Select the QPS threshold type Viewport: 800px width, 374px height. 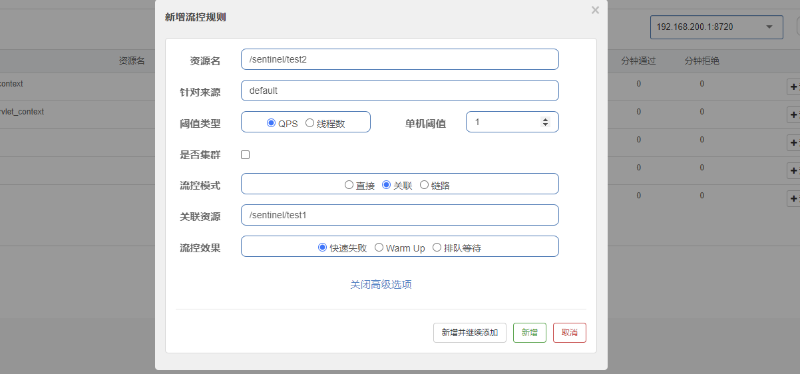pos(271,123)
